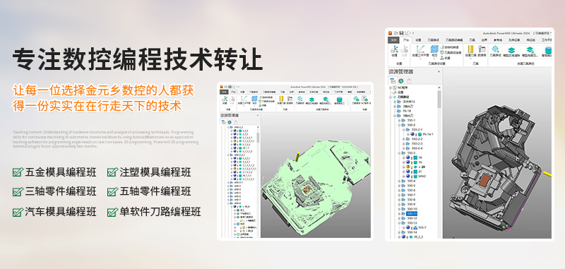
Task: Collapse the 550-3 folder in right tree
Action: [399, 153]
